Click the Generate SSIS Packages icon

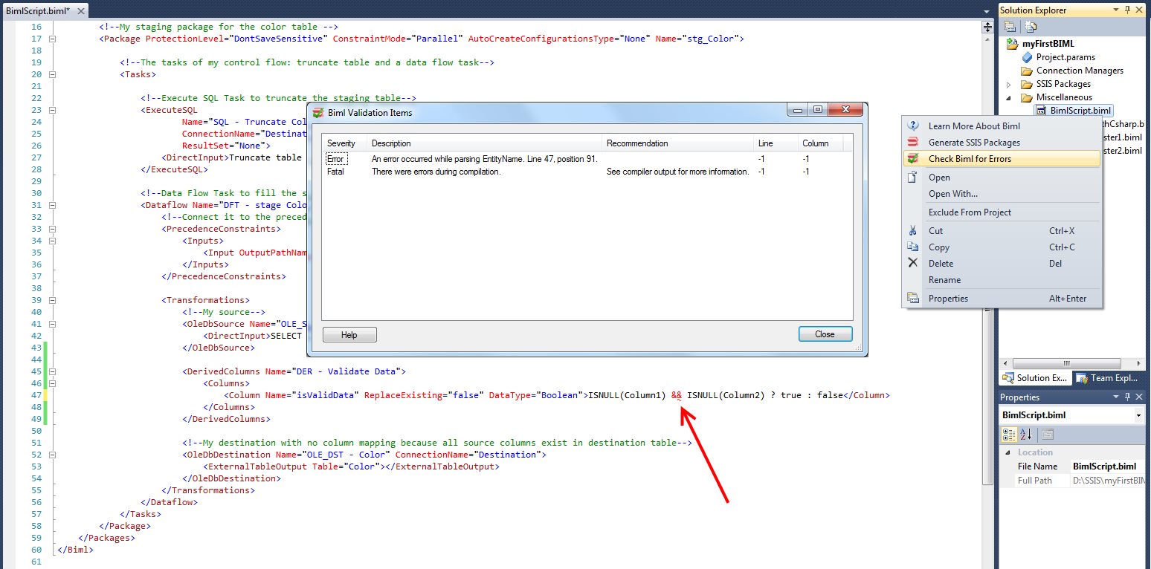click(912, 142)
